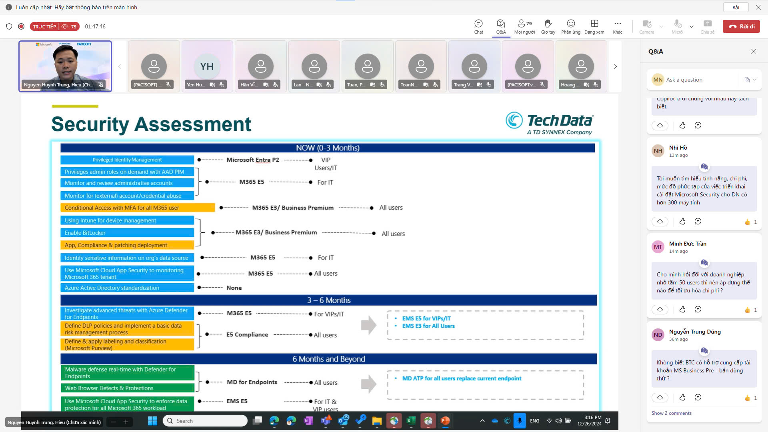The width and height of the screenshot is (768, 432).
Task: Share screen with Chia sẻ
Action: (x=708, y=26)
